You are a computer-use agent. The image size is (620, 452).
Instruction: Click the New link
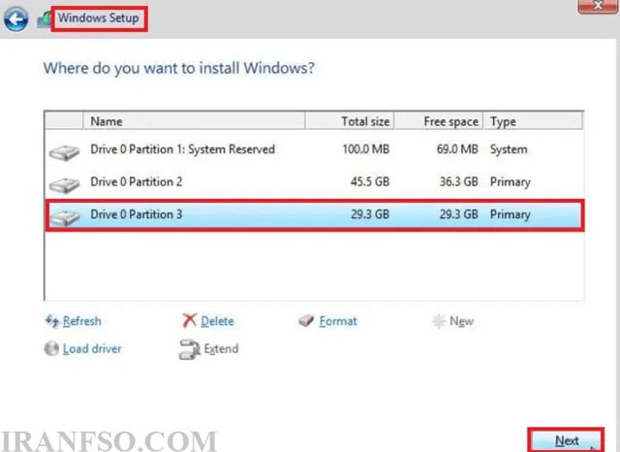[x=461, y=321]
